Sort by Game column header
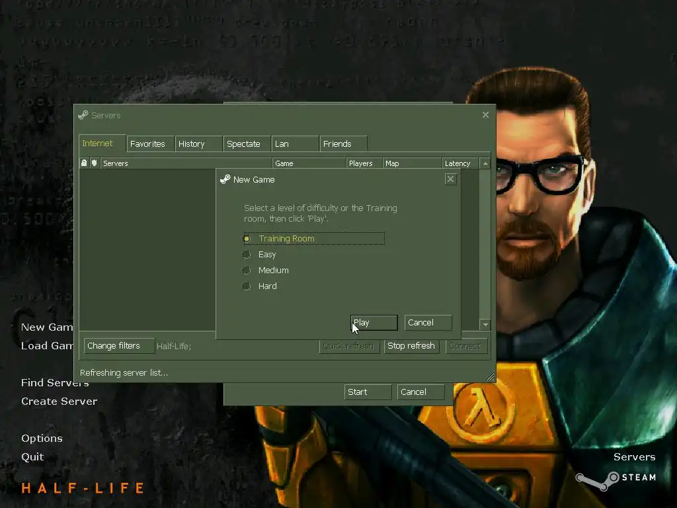 (309, 163)
